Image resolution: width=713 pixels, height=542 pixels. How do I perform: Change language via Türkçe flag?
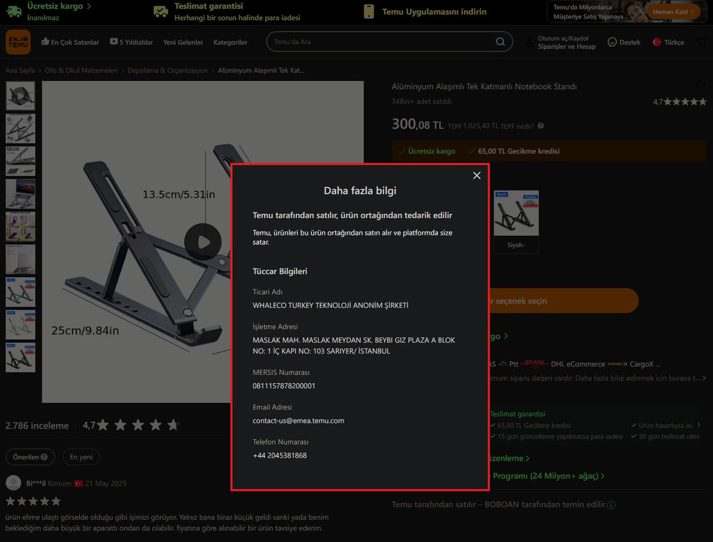click(668, 42)
